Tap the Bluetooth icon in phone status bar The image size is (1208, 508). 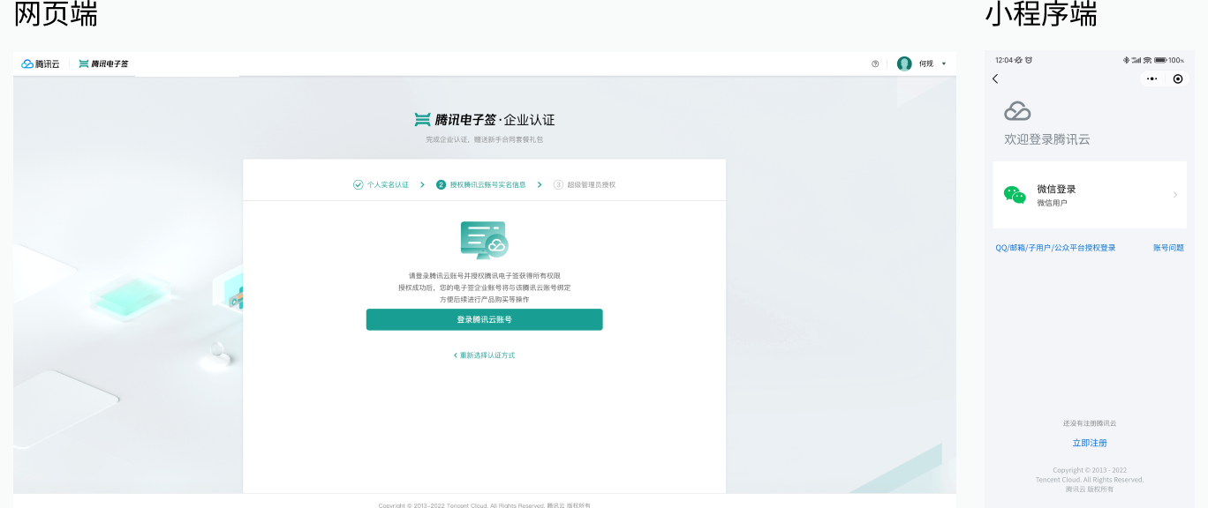(x=1126, y=60)
